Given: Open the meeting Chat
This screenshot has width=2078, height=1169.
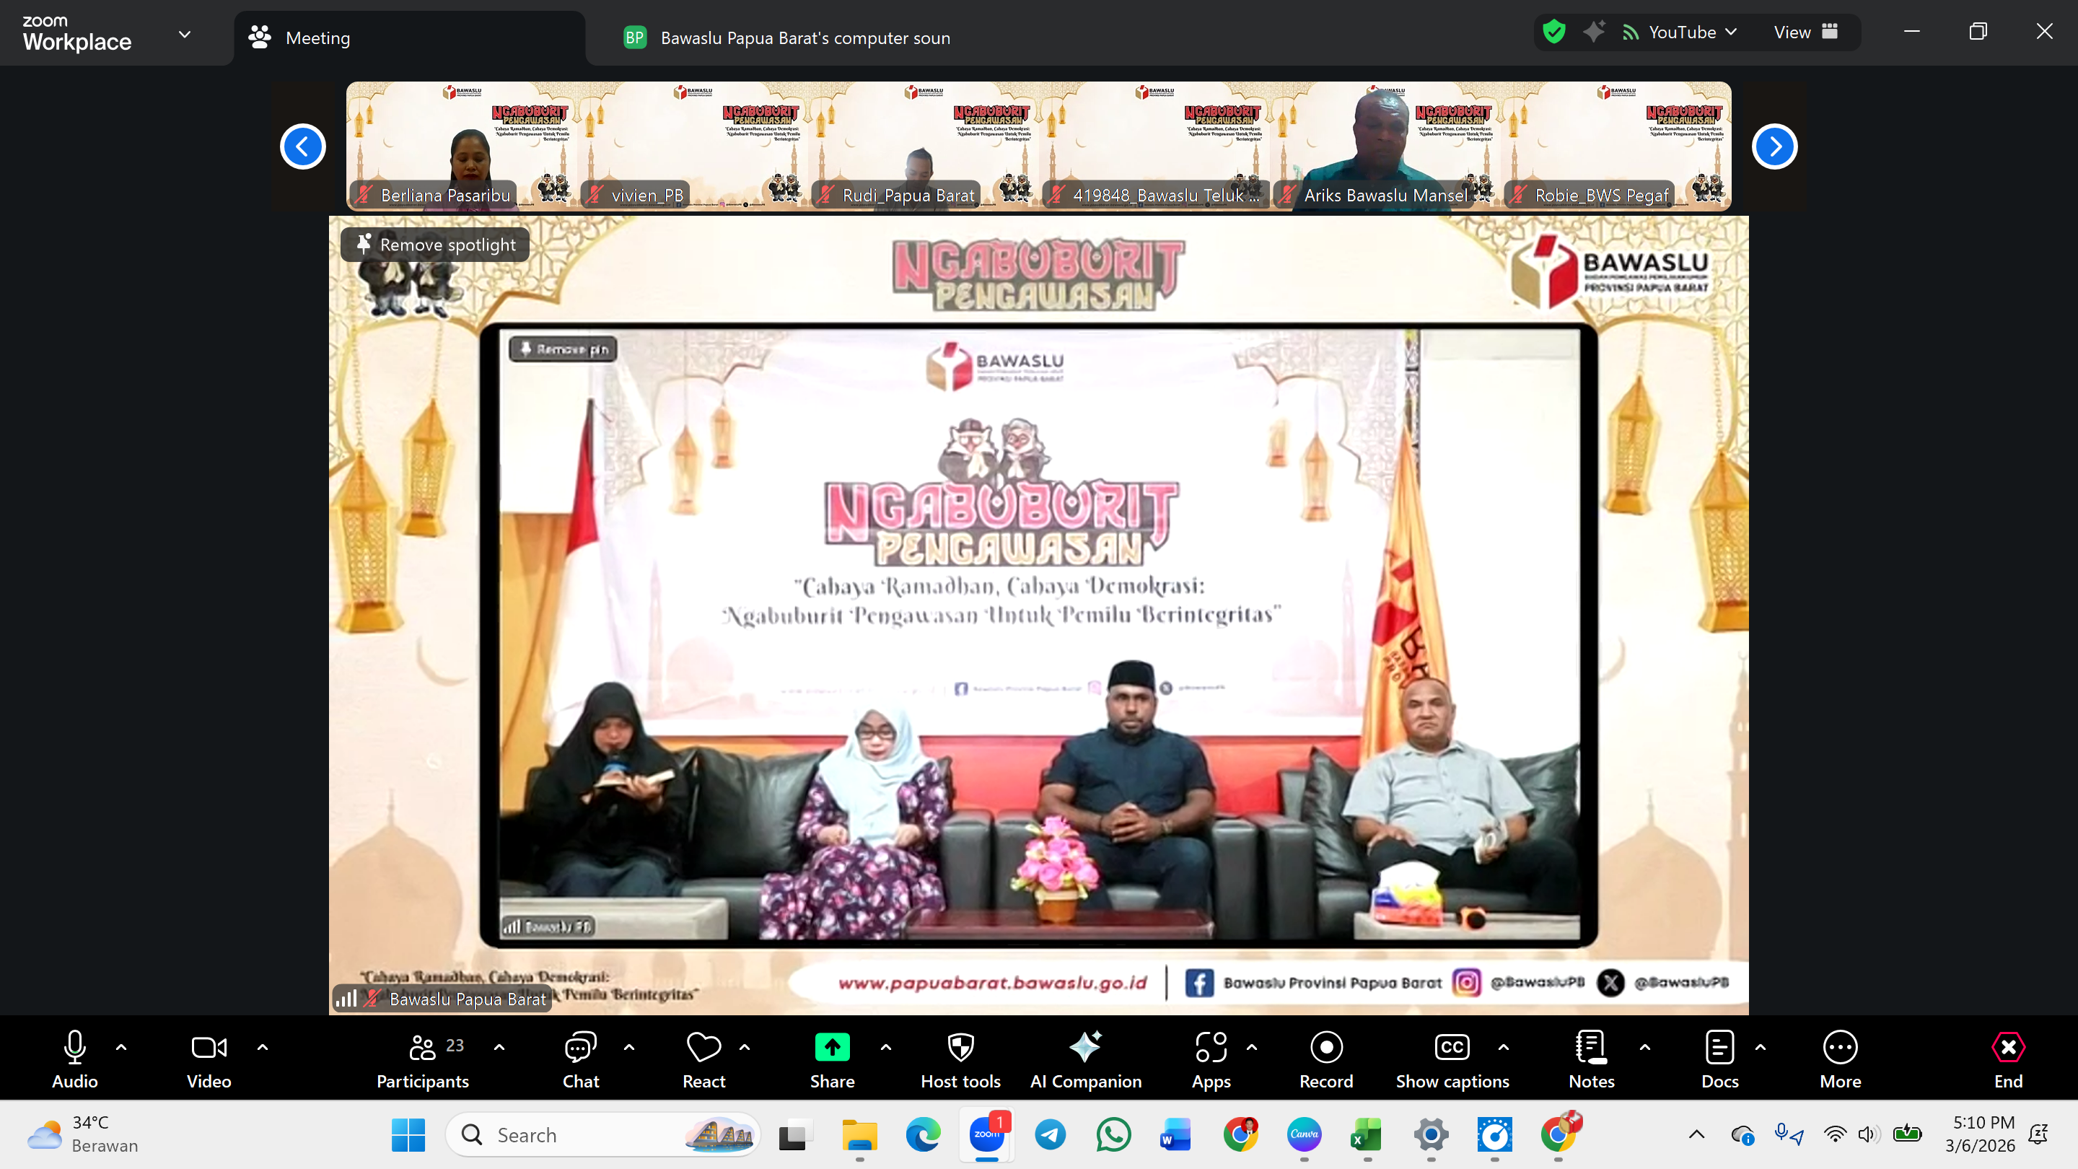Looking at the screenshot, I should point(580,1057).
